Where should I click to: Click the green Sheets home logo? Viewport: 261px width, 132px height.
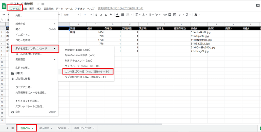coord(4,6)
